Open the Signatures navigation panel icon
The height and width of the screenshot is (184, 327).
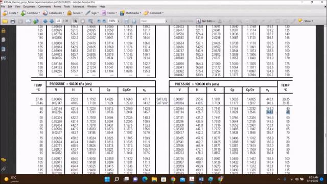point(4,58)
